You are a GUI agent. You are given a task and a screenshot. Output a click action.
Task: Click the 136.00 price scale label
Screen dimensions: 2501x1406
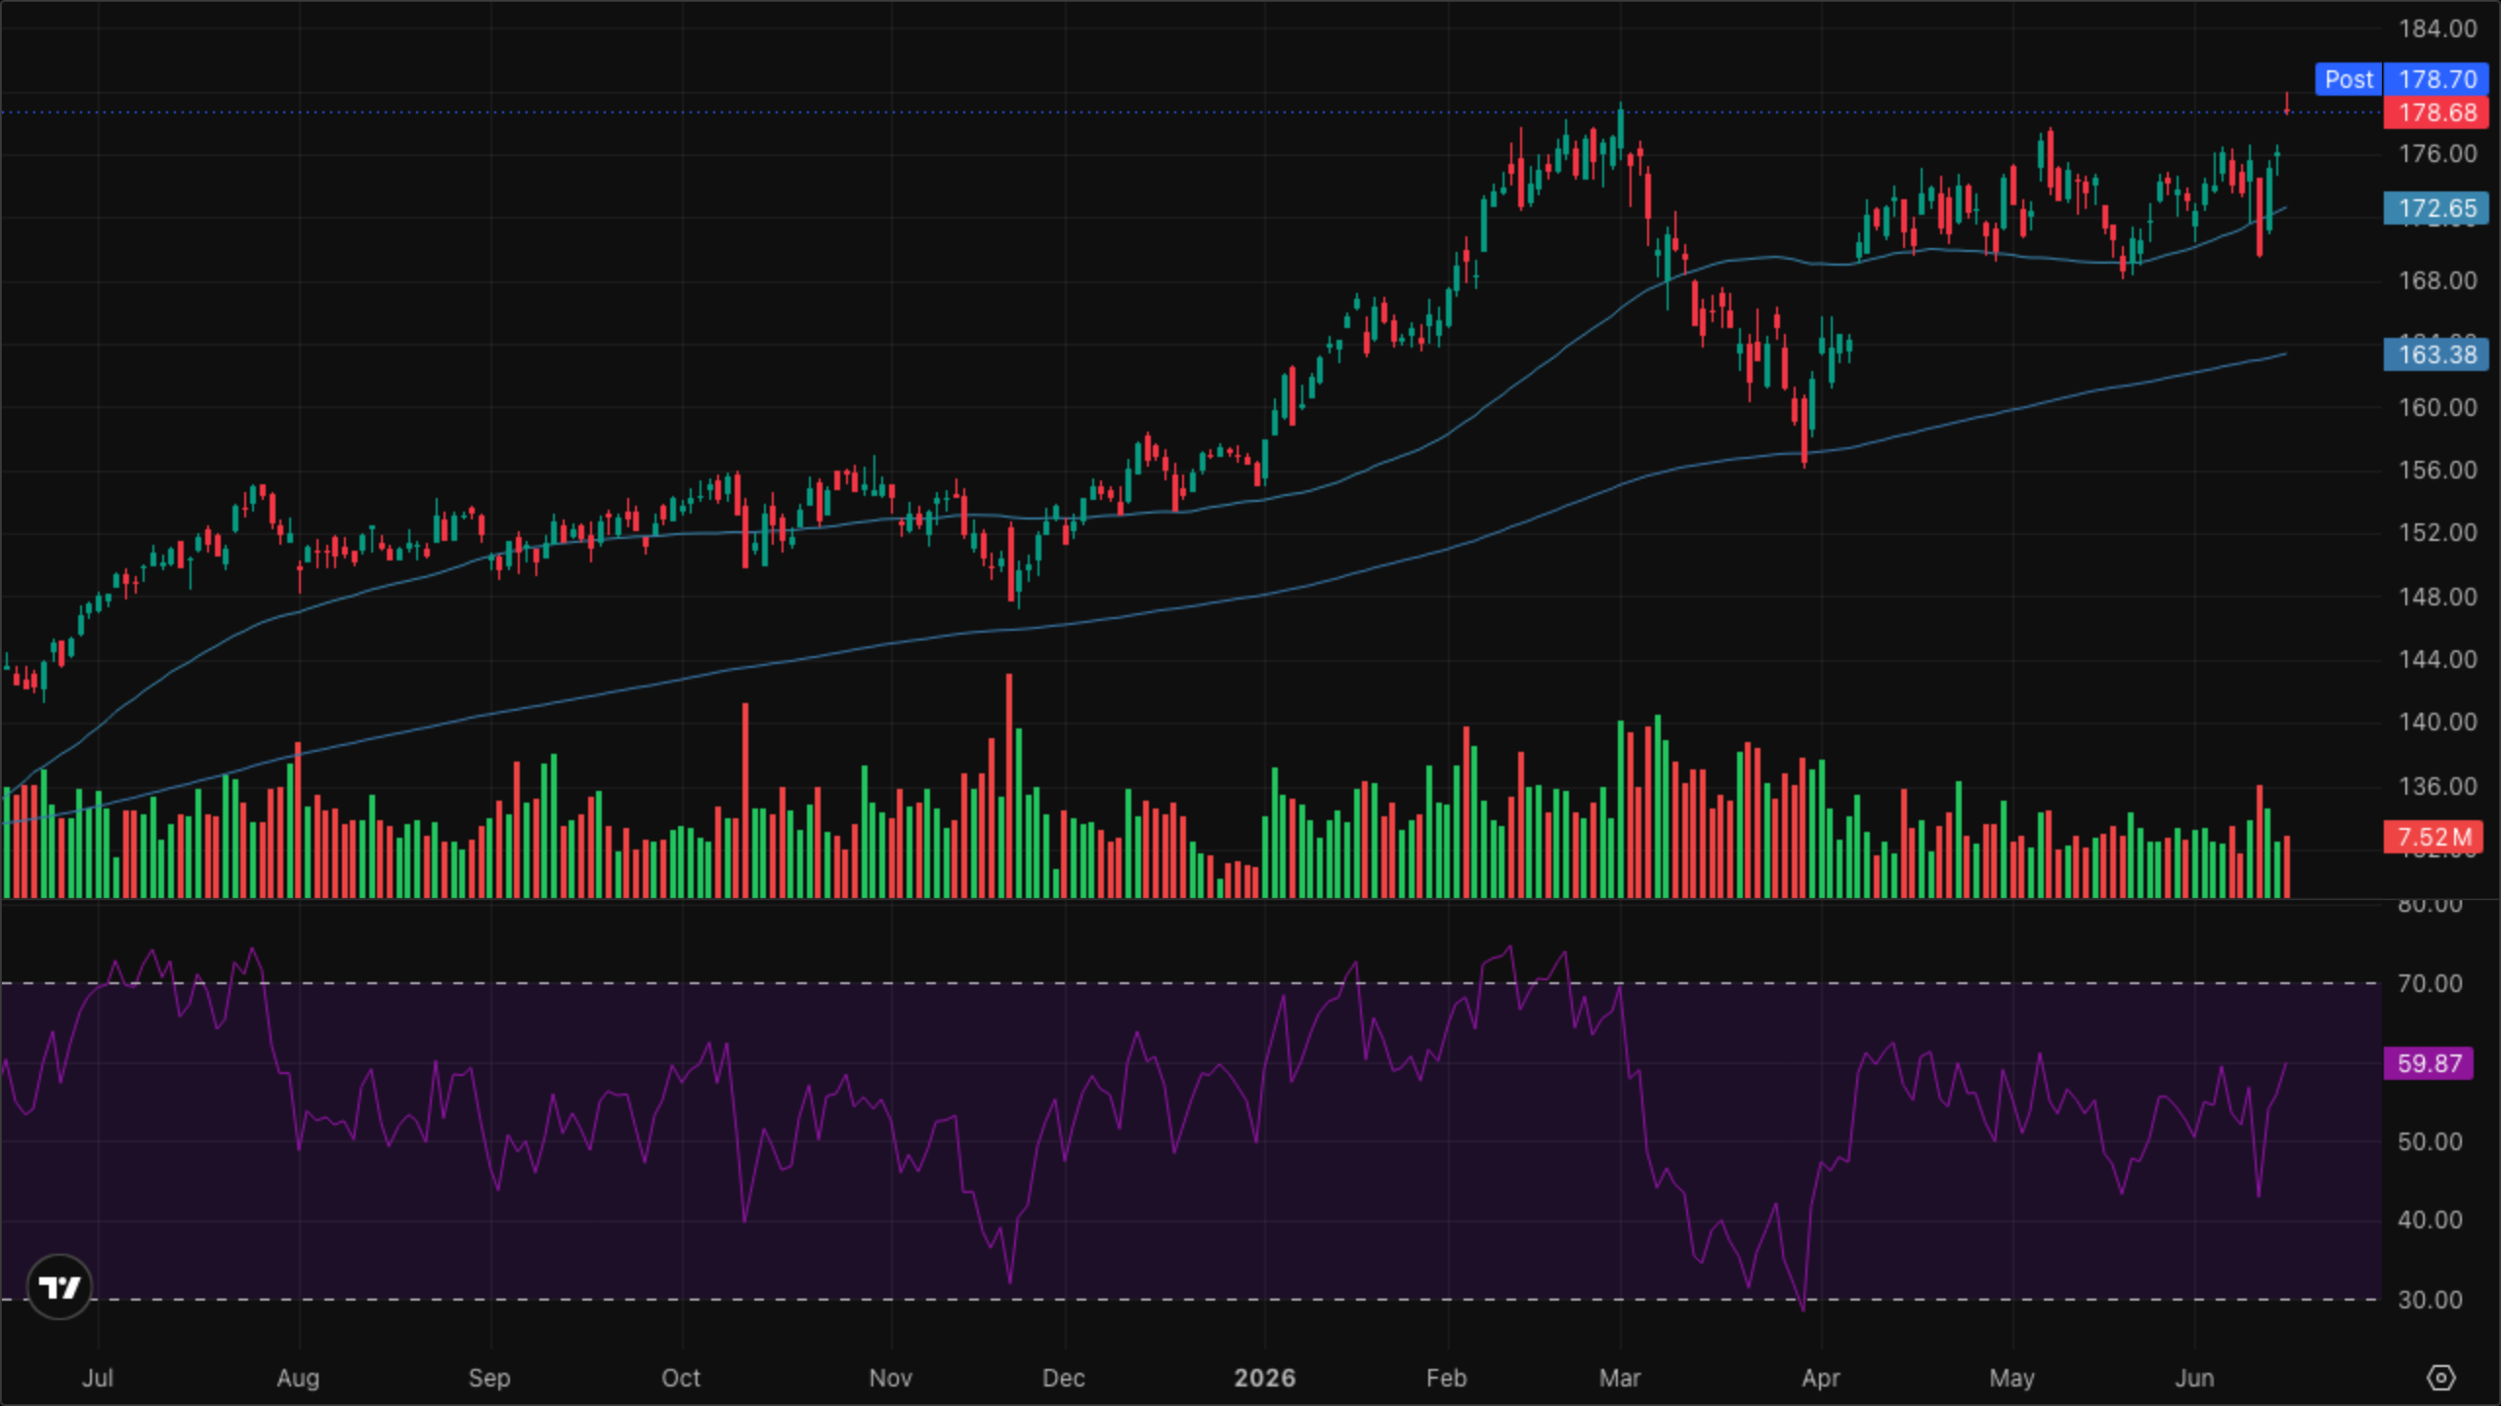2438,786
